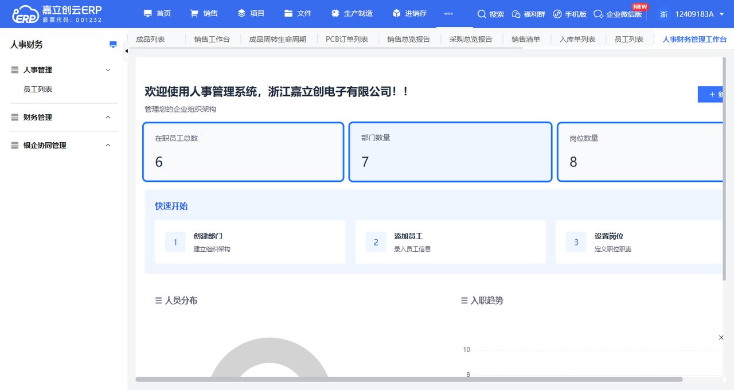Collapse the 人事管理 chevron

(108, 70)
